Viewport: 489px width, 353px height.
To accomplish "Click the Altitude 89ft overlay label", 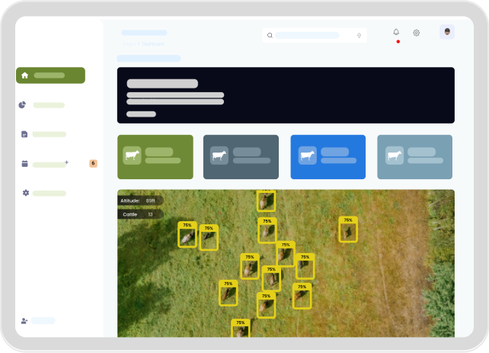I will (139, 201).
